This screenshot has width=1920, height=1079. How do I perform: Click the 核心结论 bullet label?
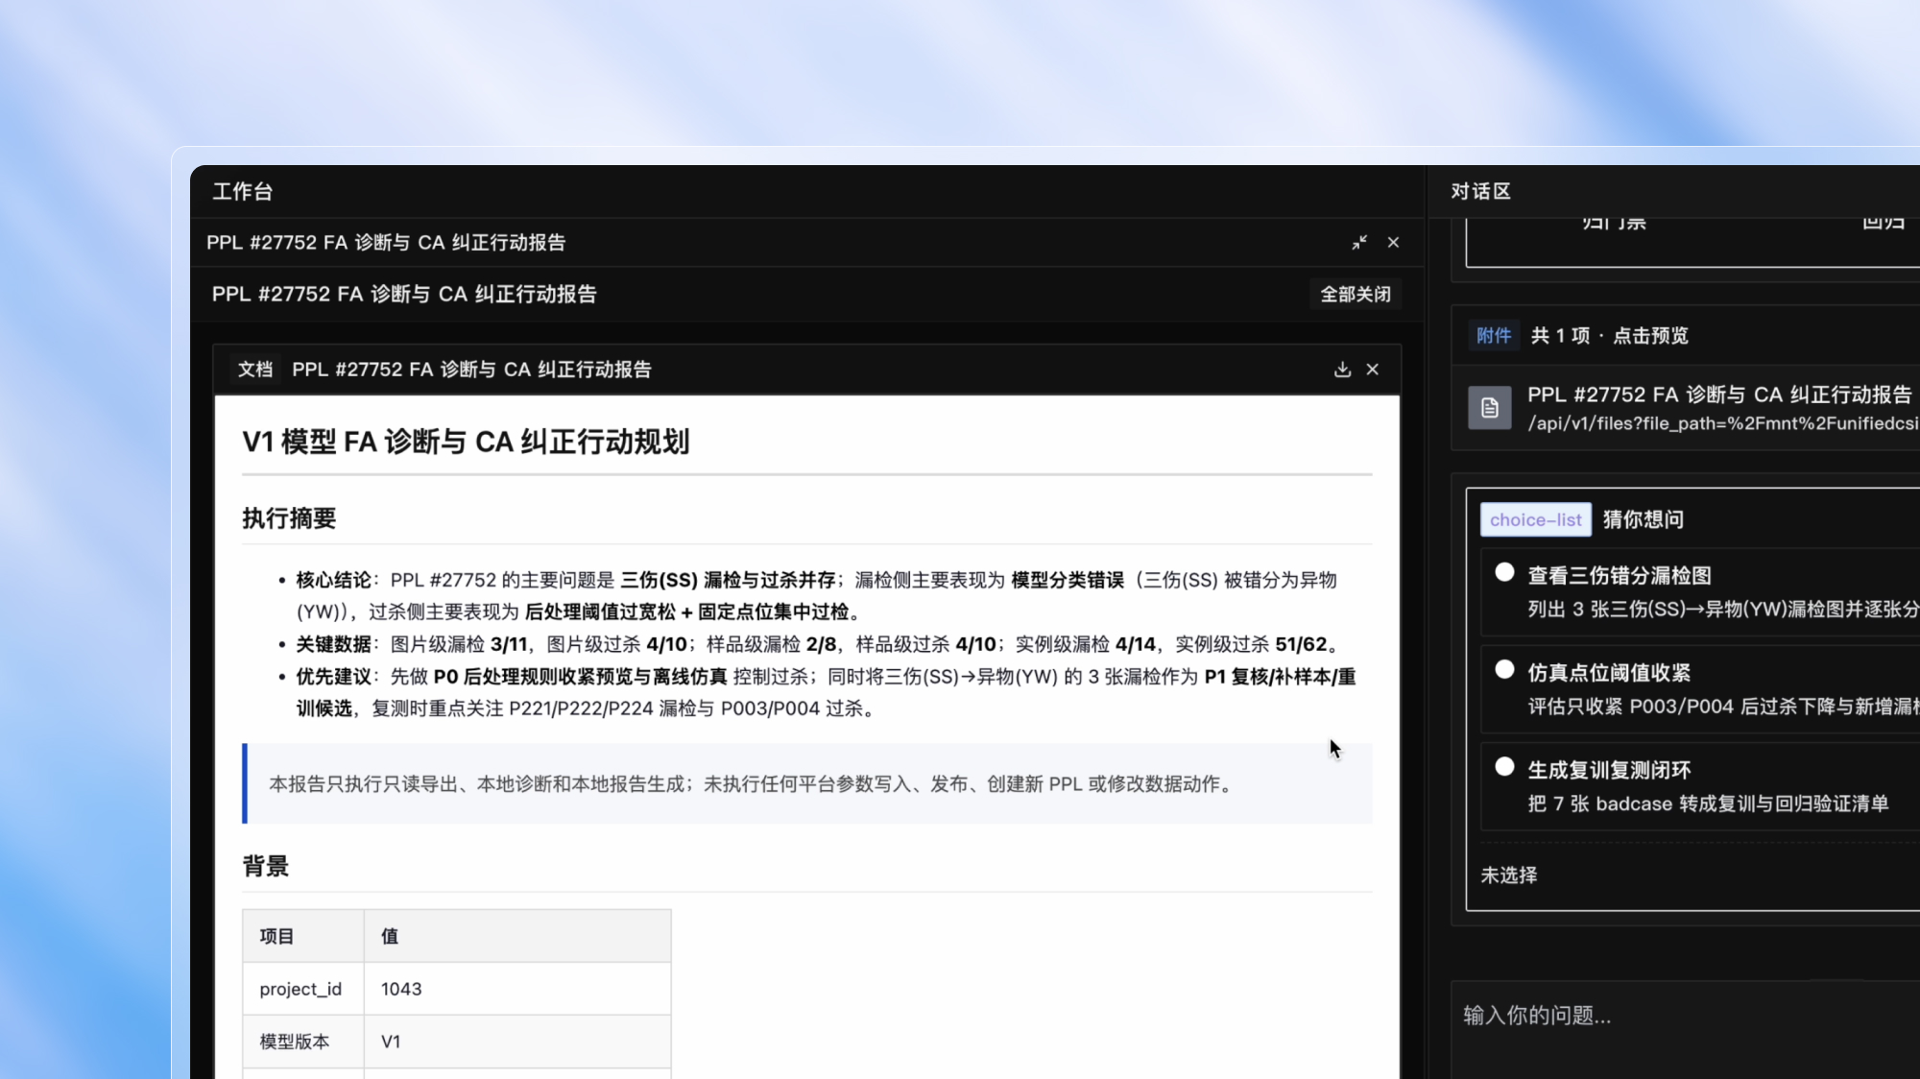click(333, 580)
